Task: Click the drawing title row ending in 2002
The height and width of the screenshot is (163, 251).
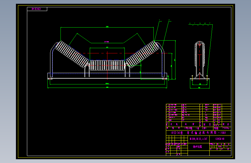Action: tap(199, 133)
